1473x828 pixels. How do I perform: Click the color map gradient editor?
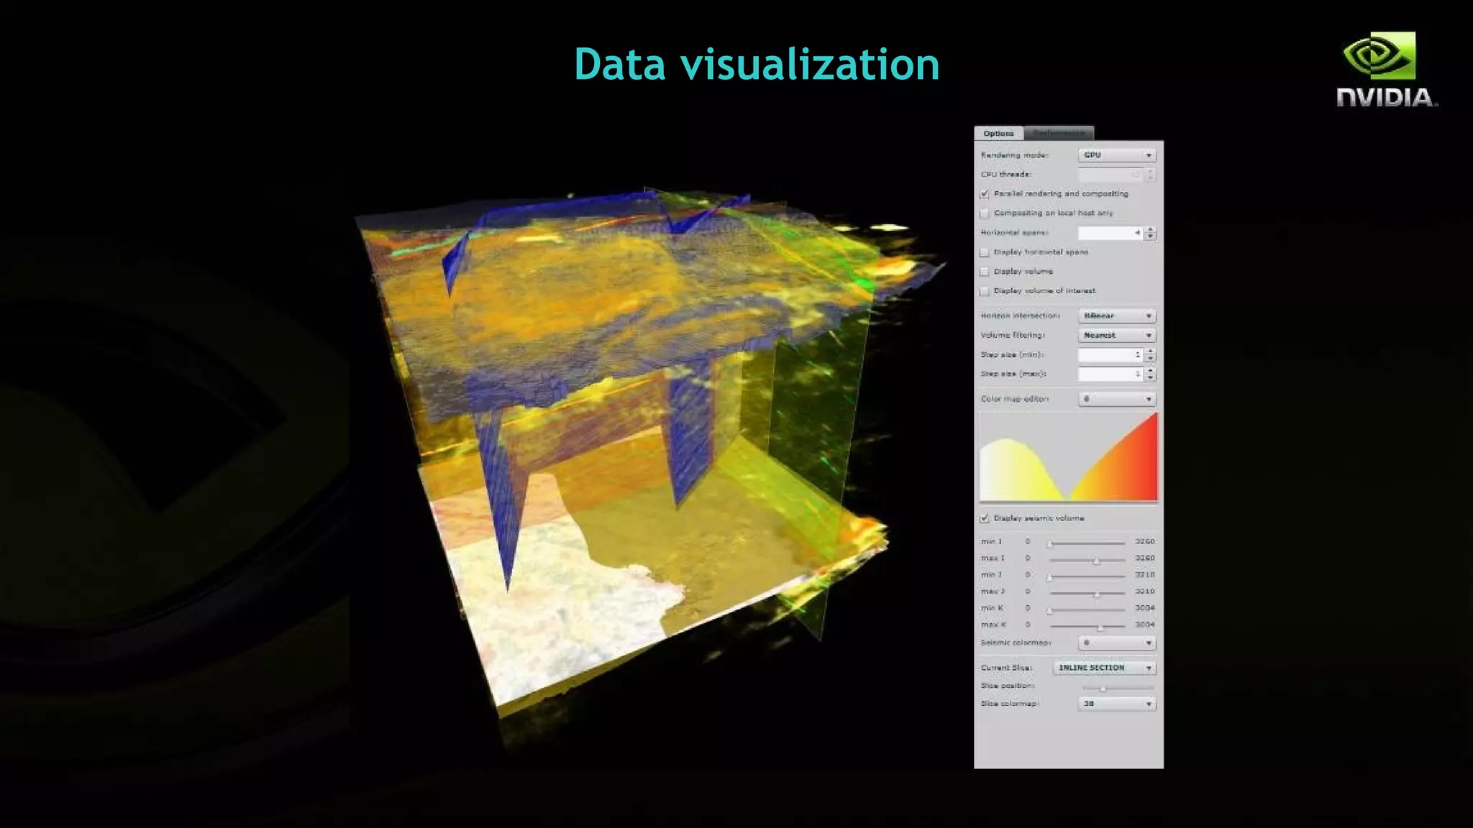1069,456
